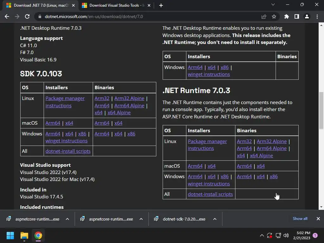Open the Chrome three-dot menu
The image size is (324, 243).
click(x=317, y=16)
